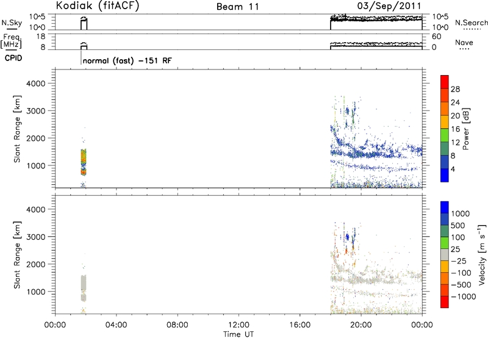Click the '16:00' time tick label
488x338 pixels.
coord(300,325)
